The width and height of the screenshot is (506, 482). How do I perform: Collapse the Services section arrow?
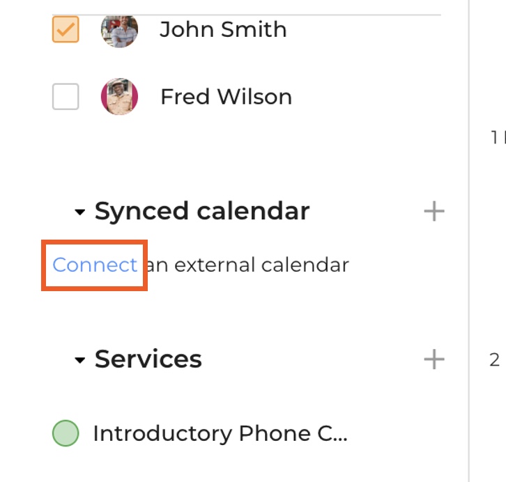click(80, 360)
